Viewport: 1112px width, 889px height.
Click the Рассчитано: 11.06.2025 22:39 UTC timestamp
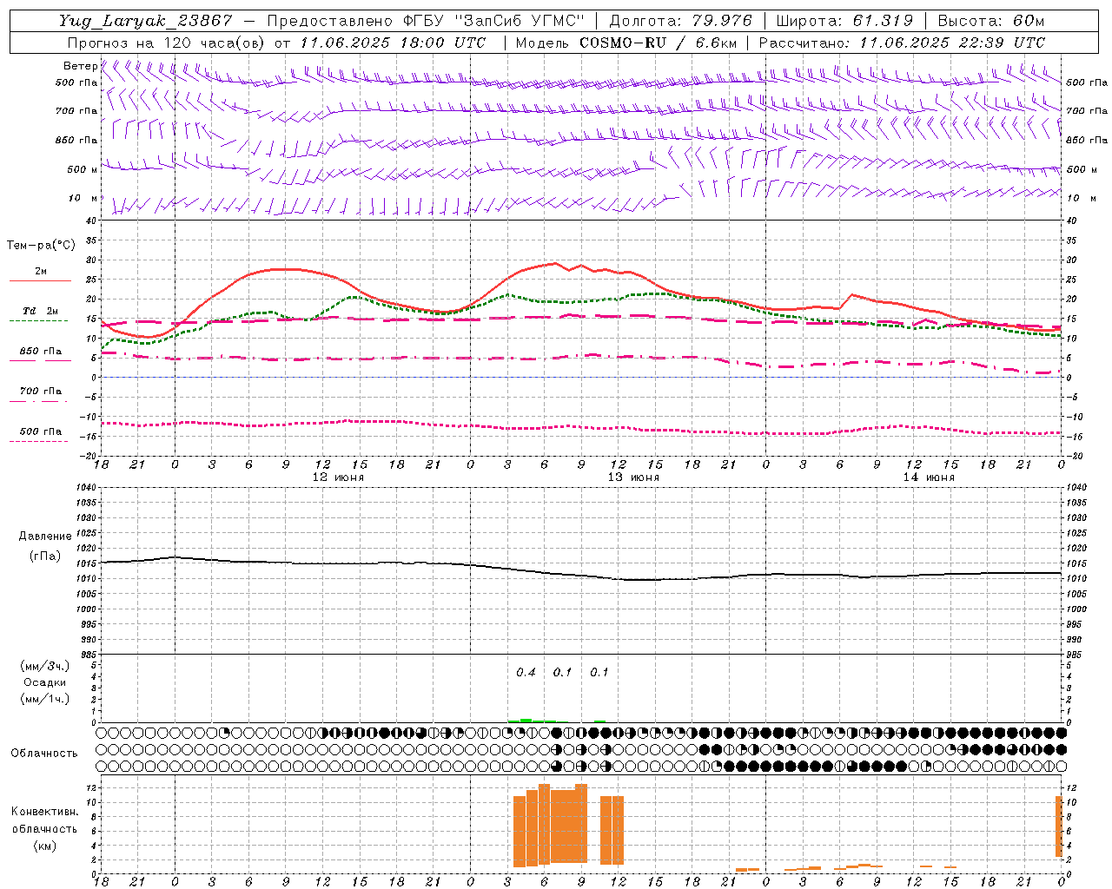(902, 43)
